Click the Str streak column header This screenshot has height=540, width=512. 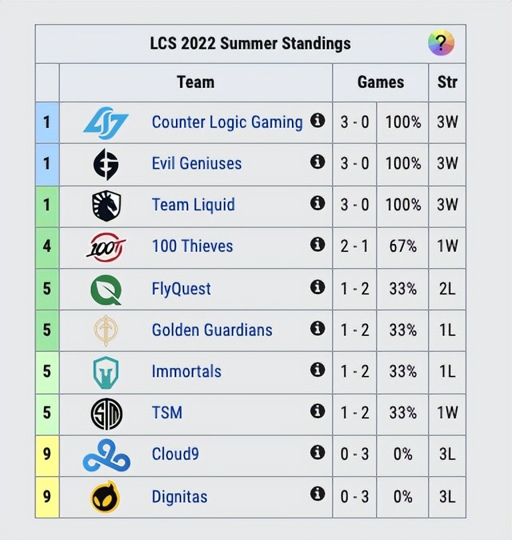[x=447, y=82]
